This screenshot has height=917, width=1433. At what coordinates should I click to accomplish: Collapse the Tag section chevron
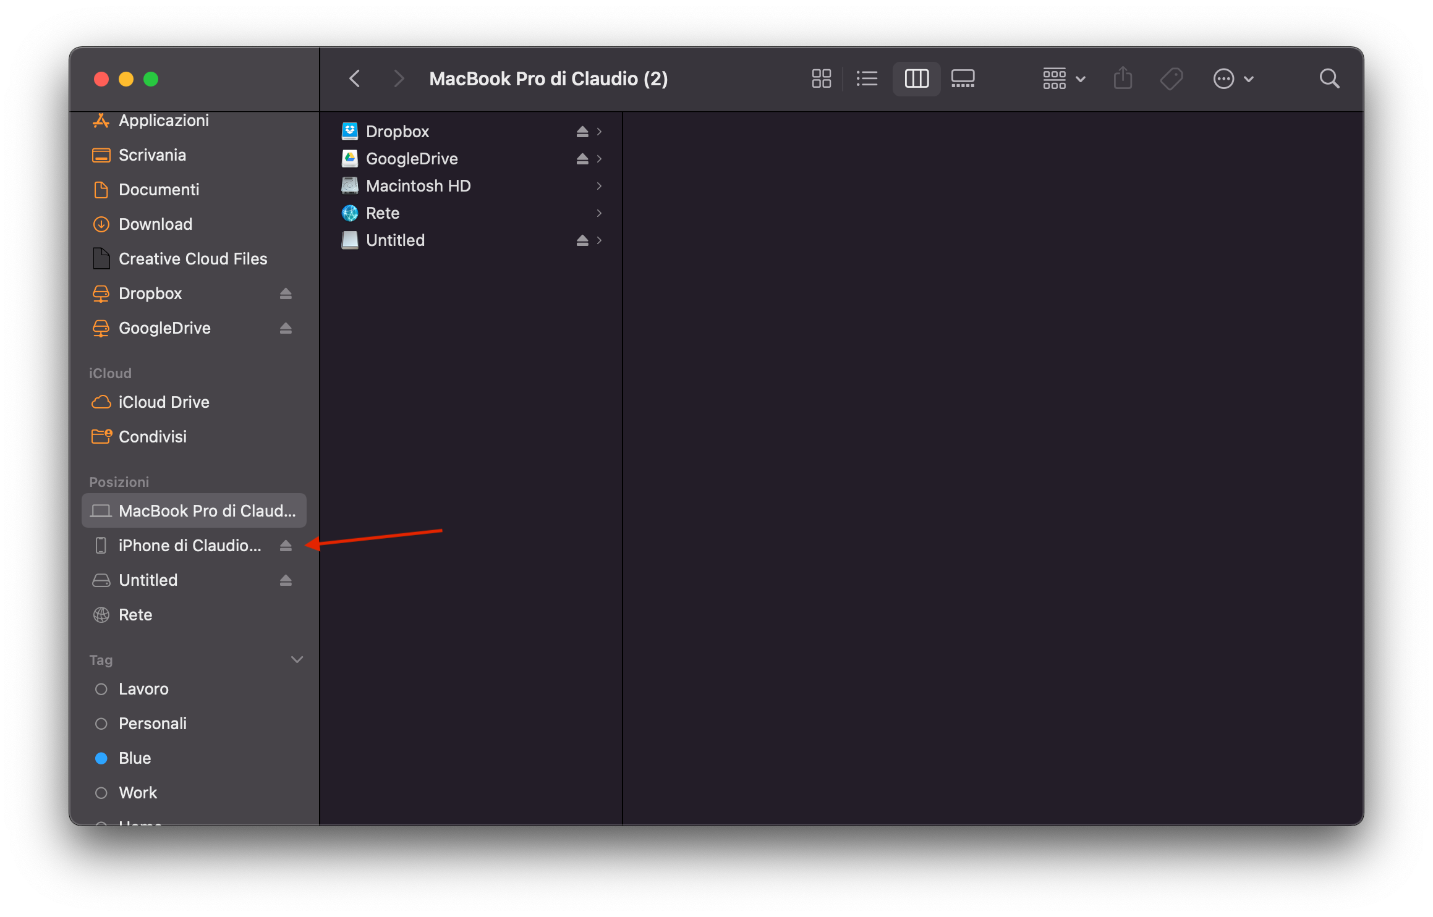[297, 659]
